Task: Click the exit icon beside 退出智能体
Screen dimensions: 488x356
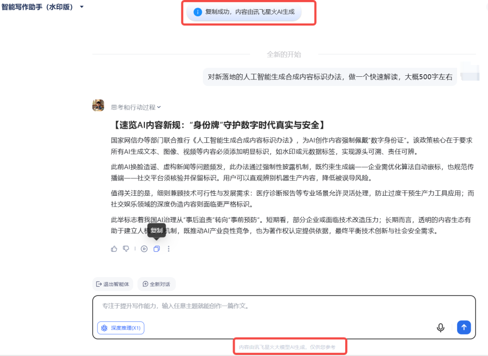Action: click(99, 284)
